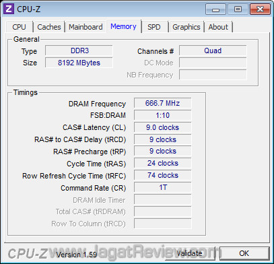Minimize the CPU-Z window
Viewport: 274px width, 264px height.
click(215, 9)
